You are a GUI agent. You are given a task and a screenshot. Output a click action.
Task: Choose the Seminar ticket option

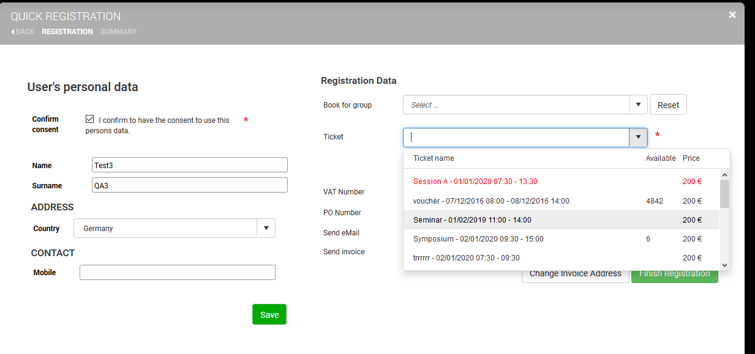point(472,220)
